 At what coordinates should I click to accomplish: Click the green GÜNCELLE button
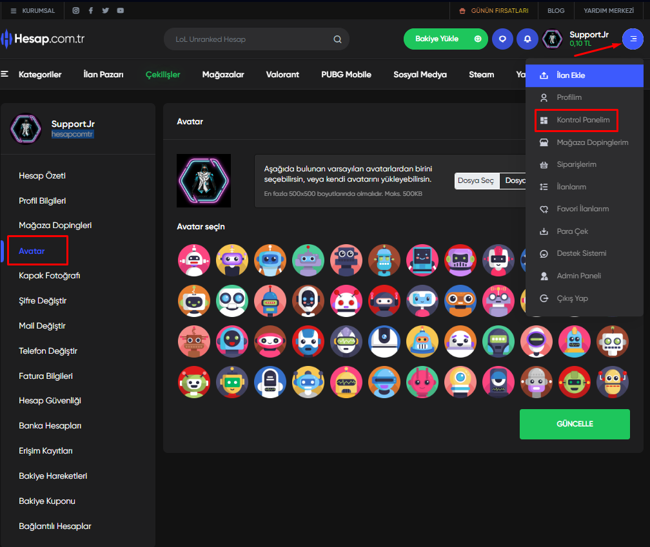coord(575,424)
